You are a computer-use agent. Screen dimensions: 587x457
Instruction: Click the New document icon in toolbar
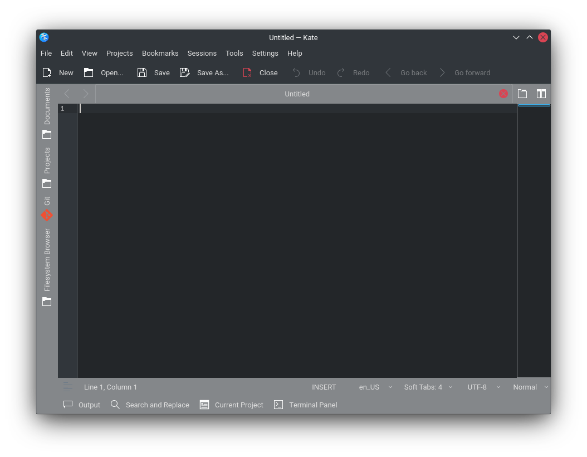pyautogui.click(x=47, y=72)
